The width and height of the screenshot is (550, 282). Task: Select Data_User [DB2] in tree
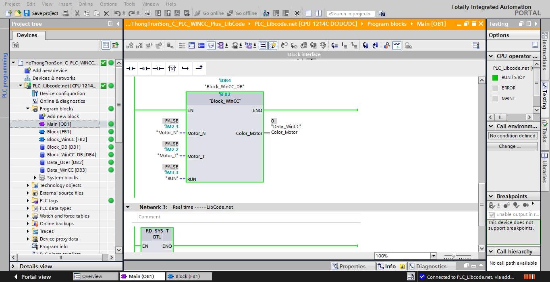pos(65,162)
